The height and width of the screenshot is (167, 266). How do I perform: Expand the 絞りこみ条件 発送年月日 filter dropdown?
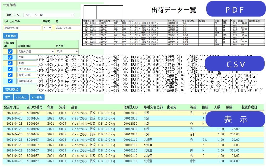pos(22,28)
